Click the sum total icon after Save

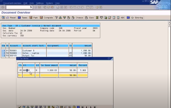[97, 18]
